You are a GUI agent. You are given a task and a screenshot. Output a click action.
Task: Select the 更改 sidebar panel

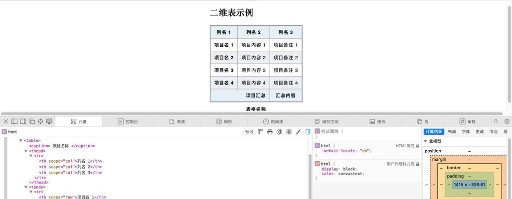pos(480,131)
